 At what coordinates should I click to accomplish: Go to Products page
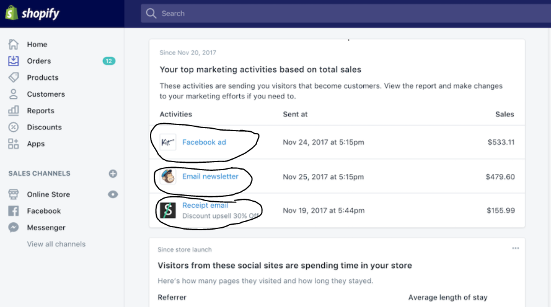[x=43, y=77]
